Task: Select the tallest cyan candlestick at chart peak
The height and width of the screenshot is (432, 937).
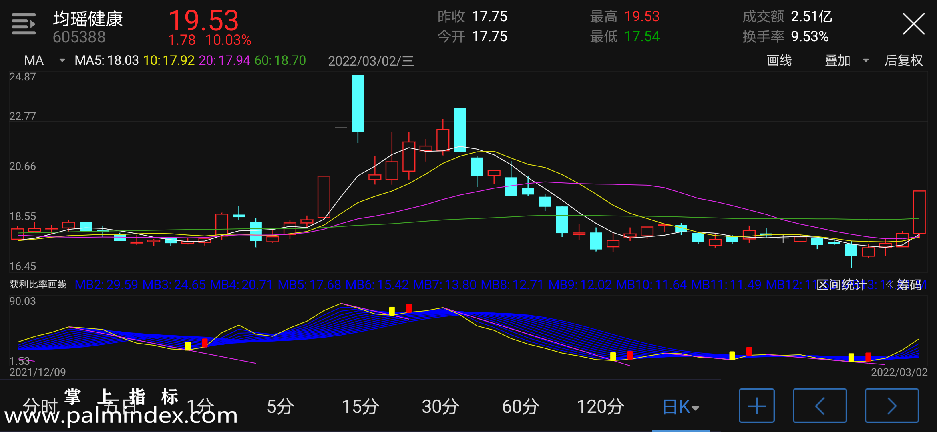Action: coord(358,103)
